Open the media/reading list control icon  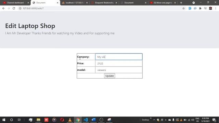pyautogui.click(x=205, y=8)
